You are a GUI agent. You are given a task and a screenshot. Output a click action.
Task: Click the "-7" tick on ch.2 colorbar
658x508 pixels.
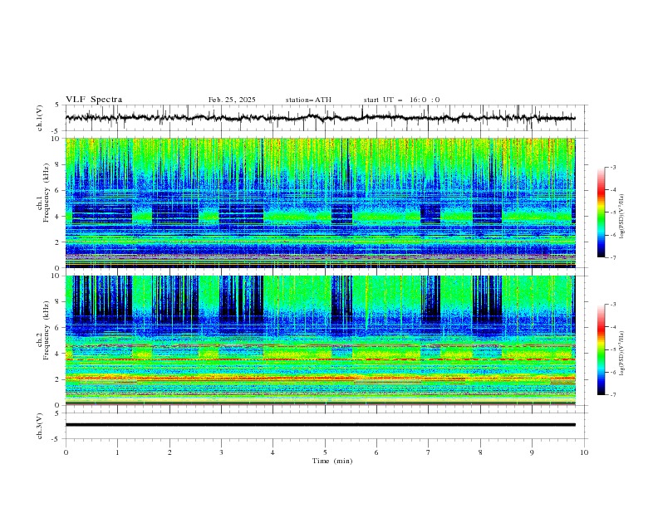coord(612,394)
